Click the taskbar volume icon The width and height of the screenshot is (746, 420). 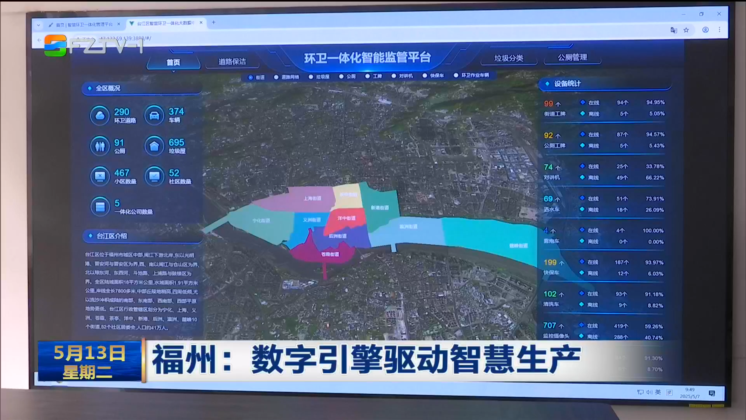coord(649,392)
